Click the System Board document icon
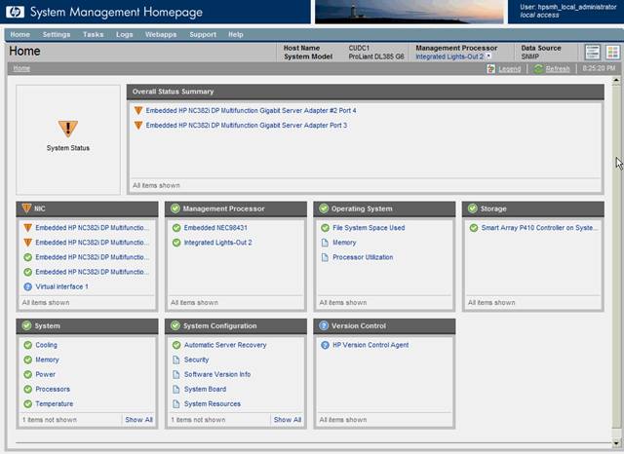The width and height of the screenshot is (624, 454). click(x=176, y=389)
